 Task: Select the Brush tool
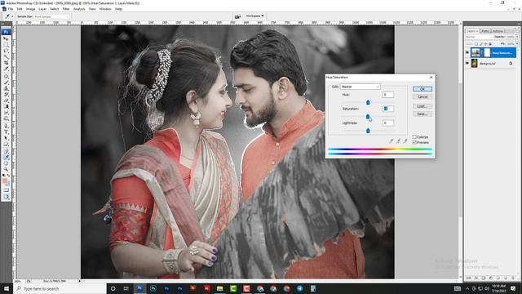(6, 82)
